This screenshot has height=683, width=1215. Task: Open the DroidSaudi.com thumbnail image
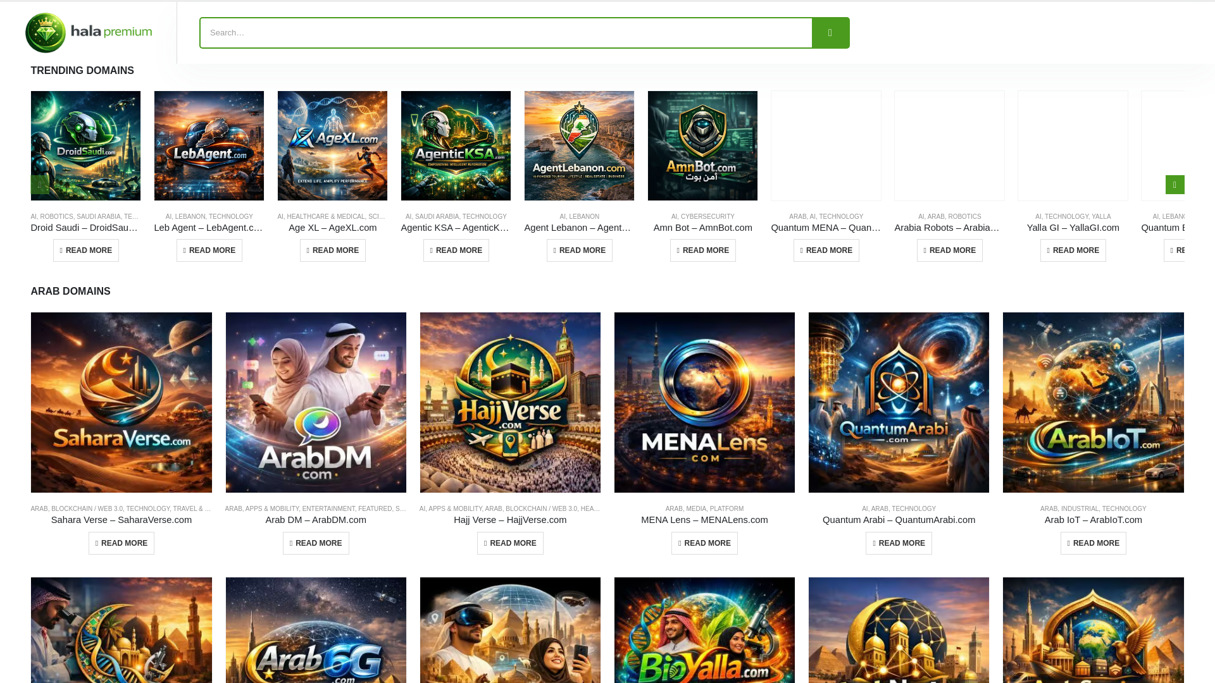tap(85, 145)
